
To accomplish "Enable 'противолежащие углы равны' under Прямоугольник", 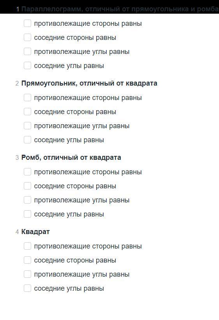I will [x=28, y=126].
